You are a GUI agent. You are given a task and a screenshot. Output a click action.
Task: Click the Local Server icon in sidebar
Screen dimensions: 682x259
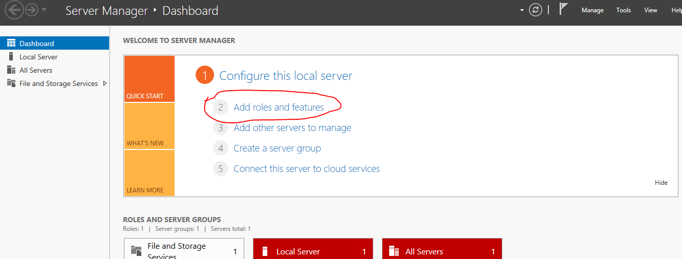(11, 57)
